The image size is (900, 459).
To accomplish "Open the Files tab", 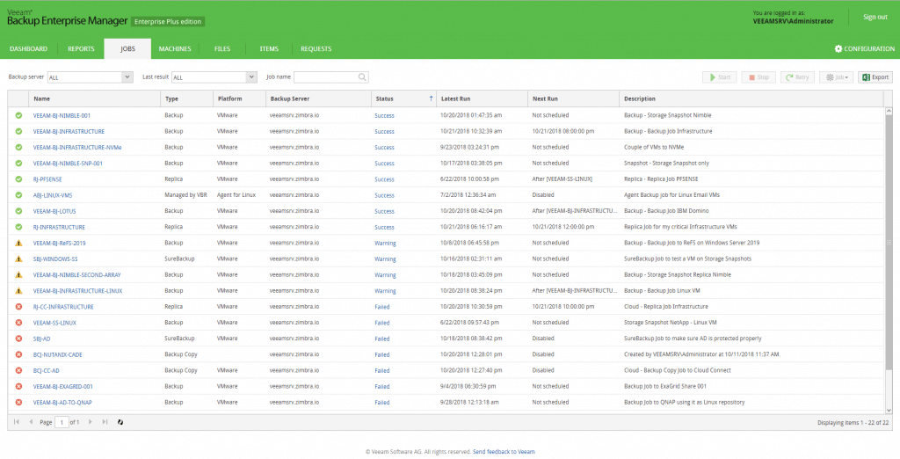I will click(222, 49).
